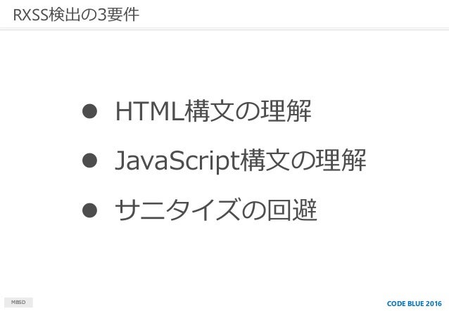Click 構文 in the JavaScript bullet line
This screenshot has height=311, width=449.
point(265,160)
